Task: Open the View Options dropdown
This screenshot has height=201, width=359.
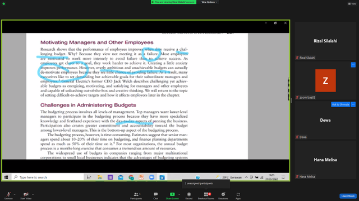Action: click(209, 2)
